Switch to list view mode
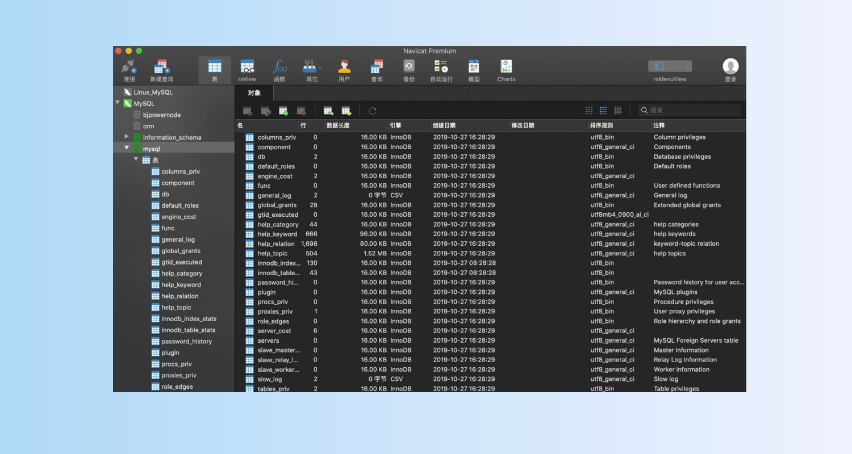Image resolution: width=852 pixels, height=454 pixels. [603, 111]
